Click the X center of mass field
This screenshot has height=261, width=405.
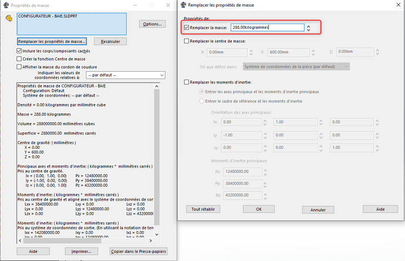[227, 52]
